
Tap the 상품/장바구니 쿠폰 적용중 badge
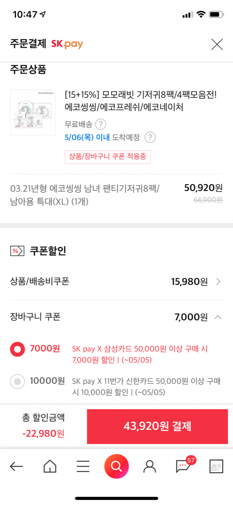107,157
